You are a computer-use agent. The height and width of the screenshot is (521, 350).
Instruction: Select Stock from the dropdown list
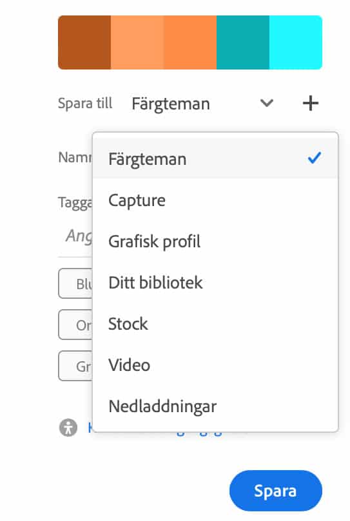pos(215,324)
